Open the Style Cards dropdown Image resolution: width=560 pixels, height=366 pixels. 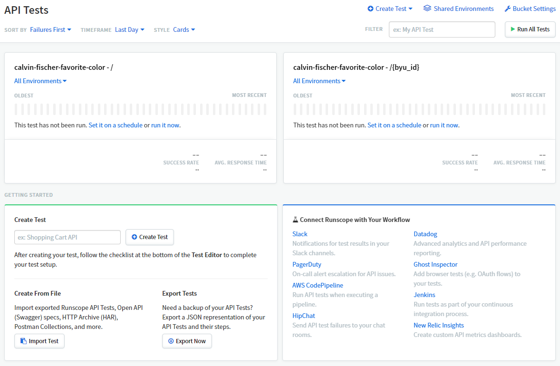(x=184, y=29)
